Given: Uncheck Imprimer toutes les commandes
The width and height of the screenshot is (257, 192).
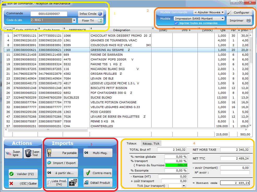Looking at the screenshot, I should click(x=176, y=23).
